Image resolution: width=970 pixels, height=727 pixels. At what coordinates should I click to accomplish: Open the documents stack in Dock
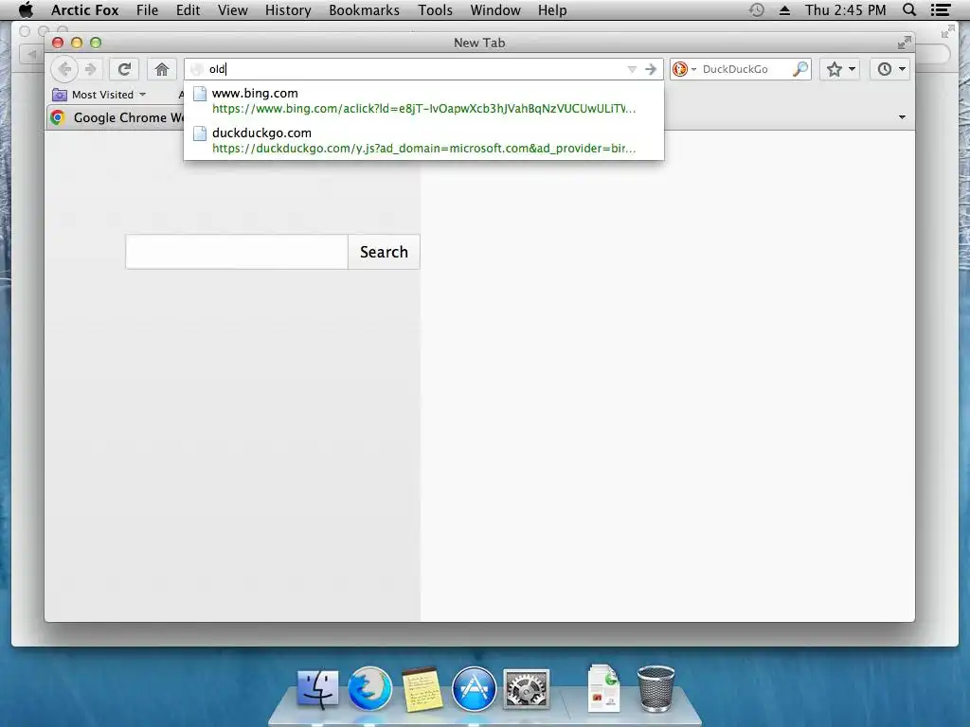pos(604,687)
